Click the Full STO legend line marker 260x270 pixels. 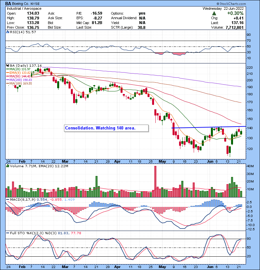click(x=7, y=233)
